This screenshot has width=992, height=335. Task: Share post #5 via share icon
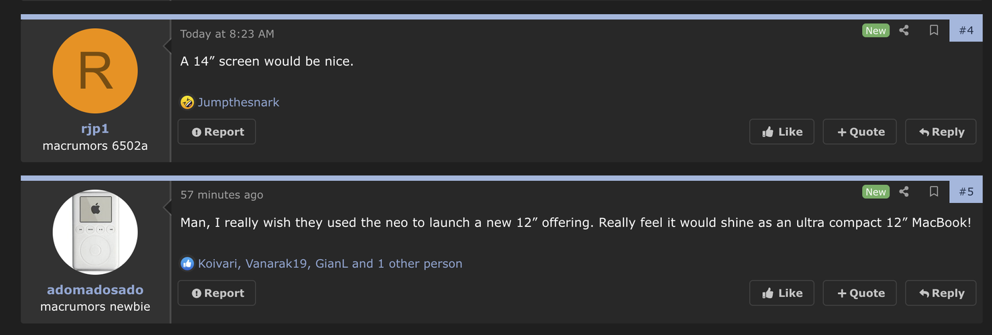[x=904, y=192]
